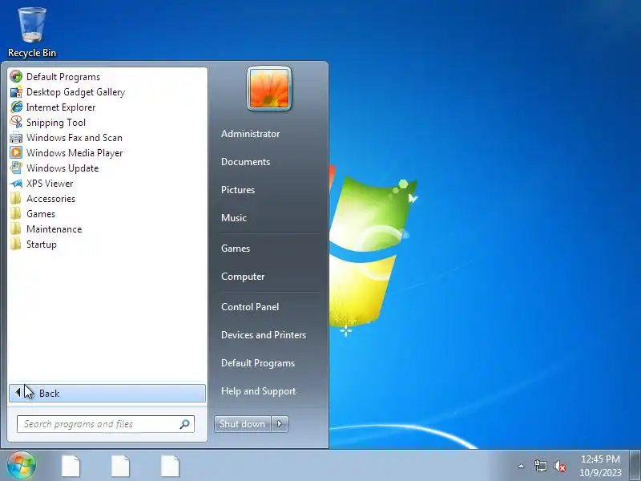
Task: Open Control Panel
Action: [x=250, y=307]
